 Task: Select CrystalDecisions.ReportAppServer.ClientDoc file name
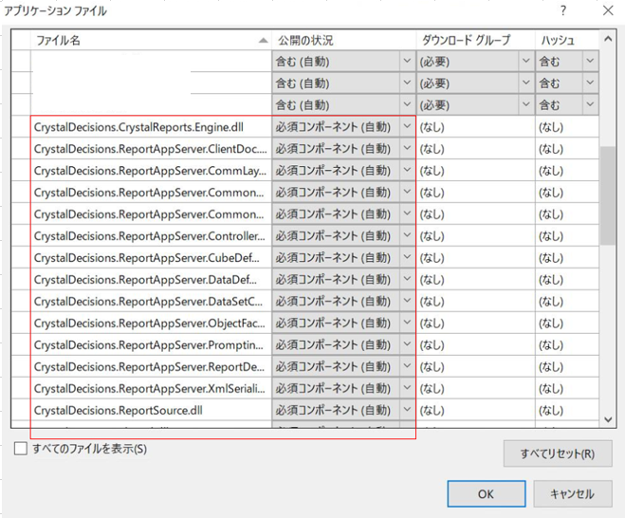(151, 148)
